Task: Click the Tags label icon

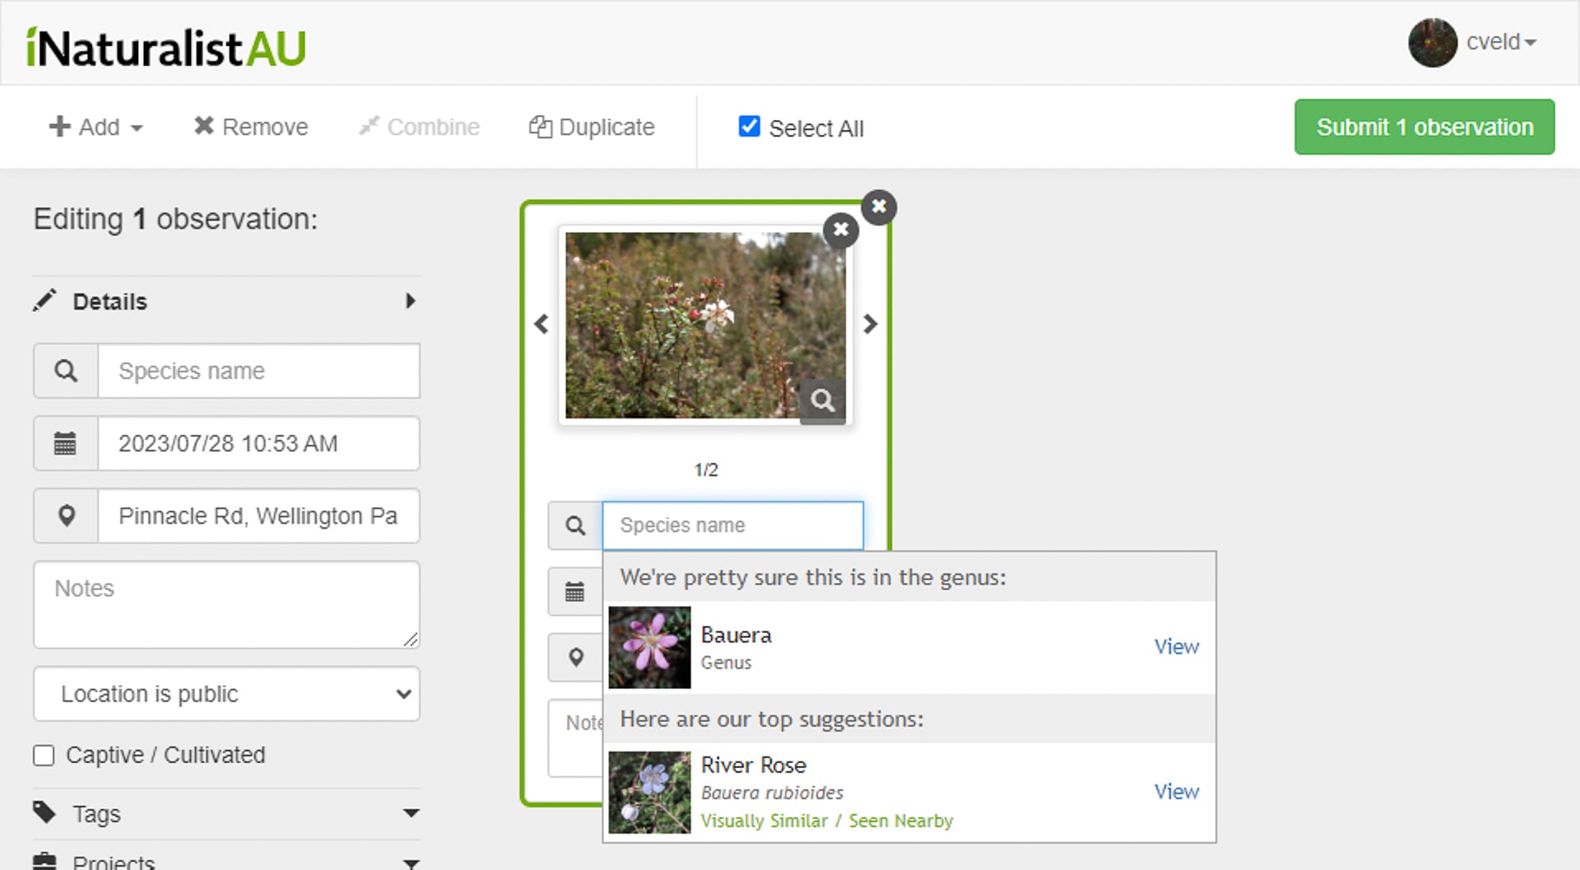Action: coord(46,812)
